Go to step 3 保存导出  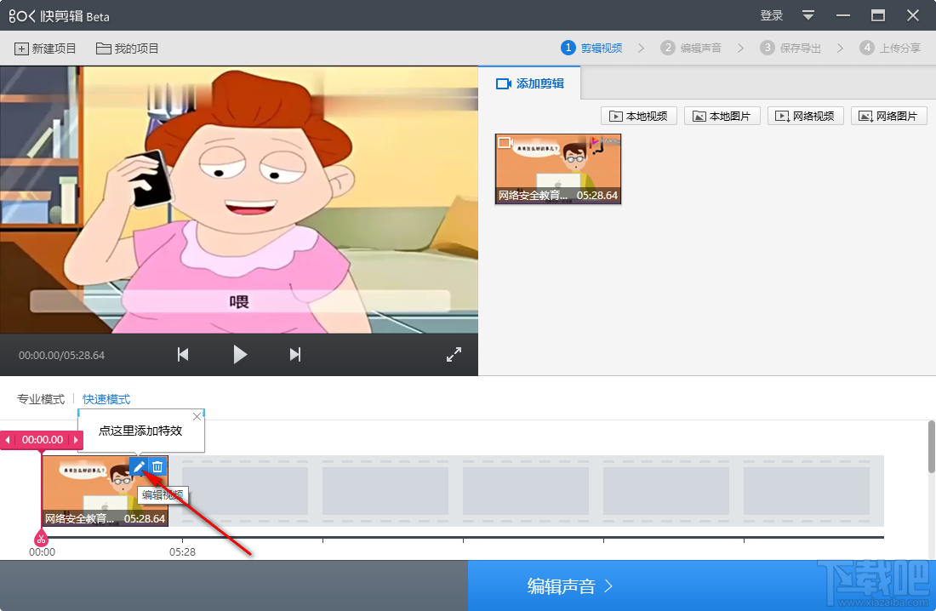pos(791,48)
